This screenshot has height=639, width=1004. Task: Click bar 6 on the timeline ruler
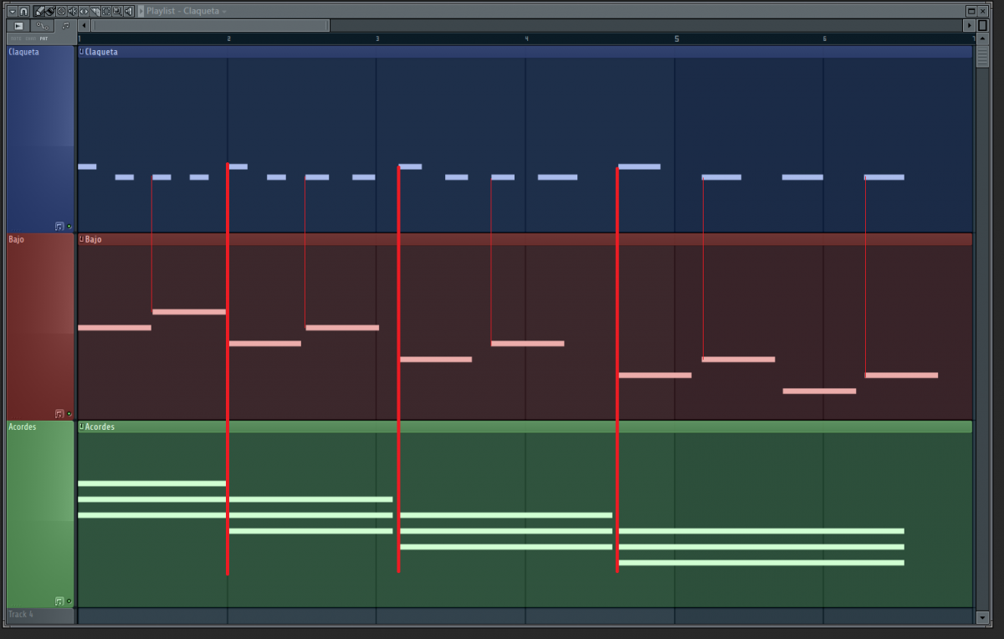824,38
